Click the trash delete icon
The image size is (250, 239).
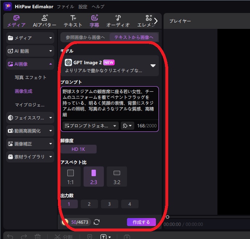click(x=38, y=236)
